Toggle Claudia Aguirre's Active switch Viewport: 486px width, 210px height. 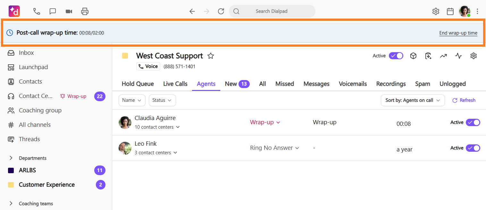(473, 122)
